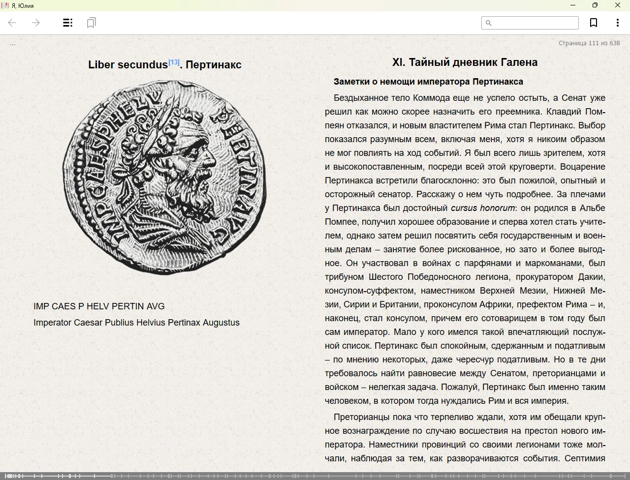Open the bookmarks list icon in the left toolbar
This screenshot has width=630, height=480.
coord(91,23)
